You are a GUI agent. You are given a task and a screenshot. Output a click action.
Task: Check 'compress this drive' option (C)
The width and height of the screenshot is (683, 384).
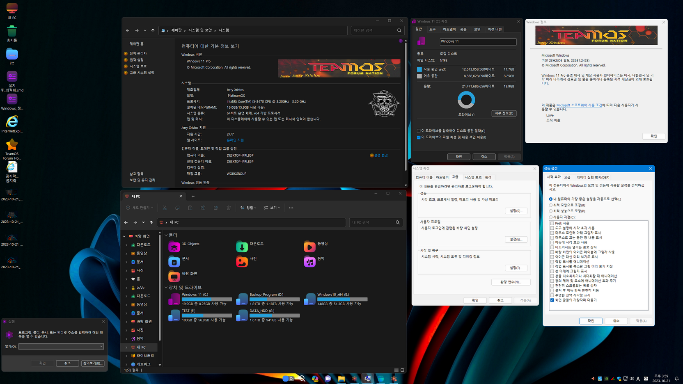pos(419,131)
